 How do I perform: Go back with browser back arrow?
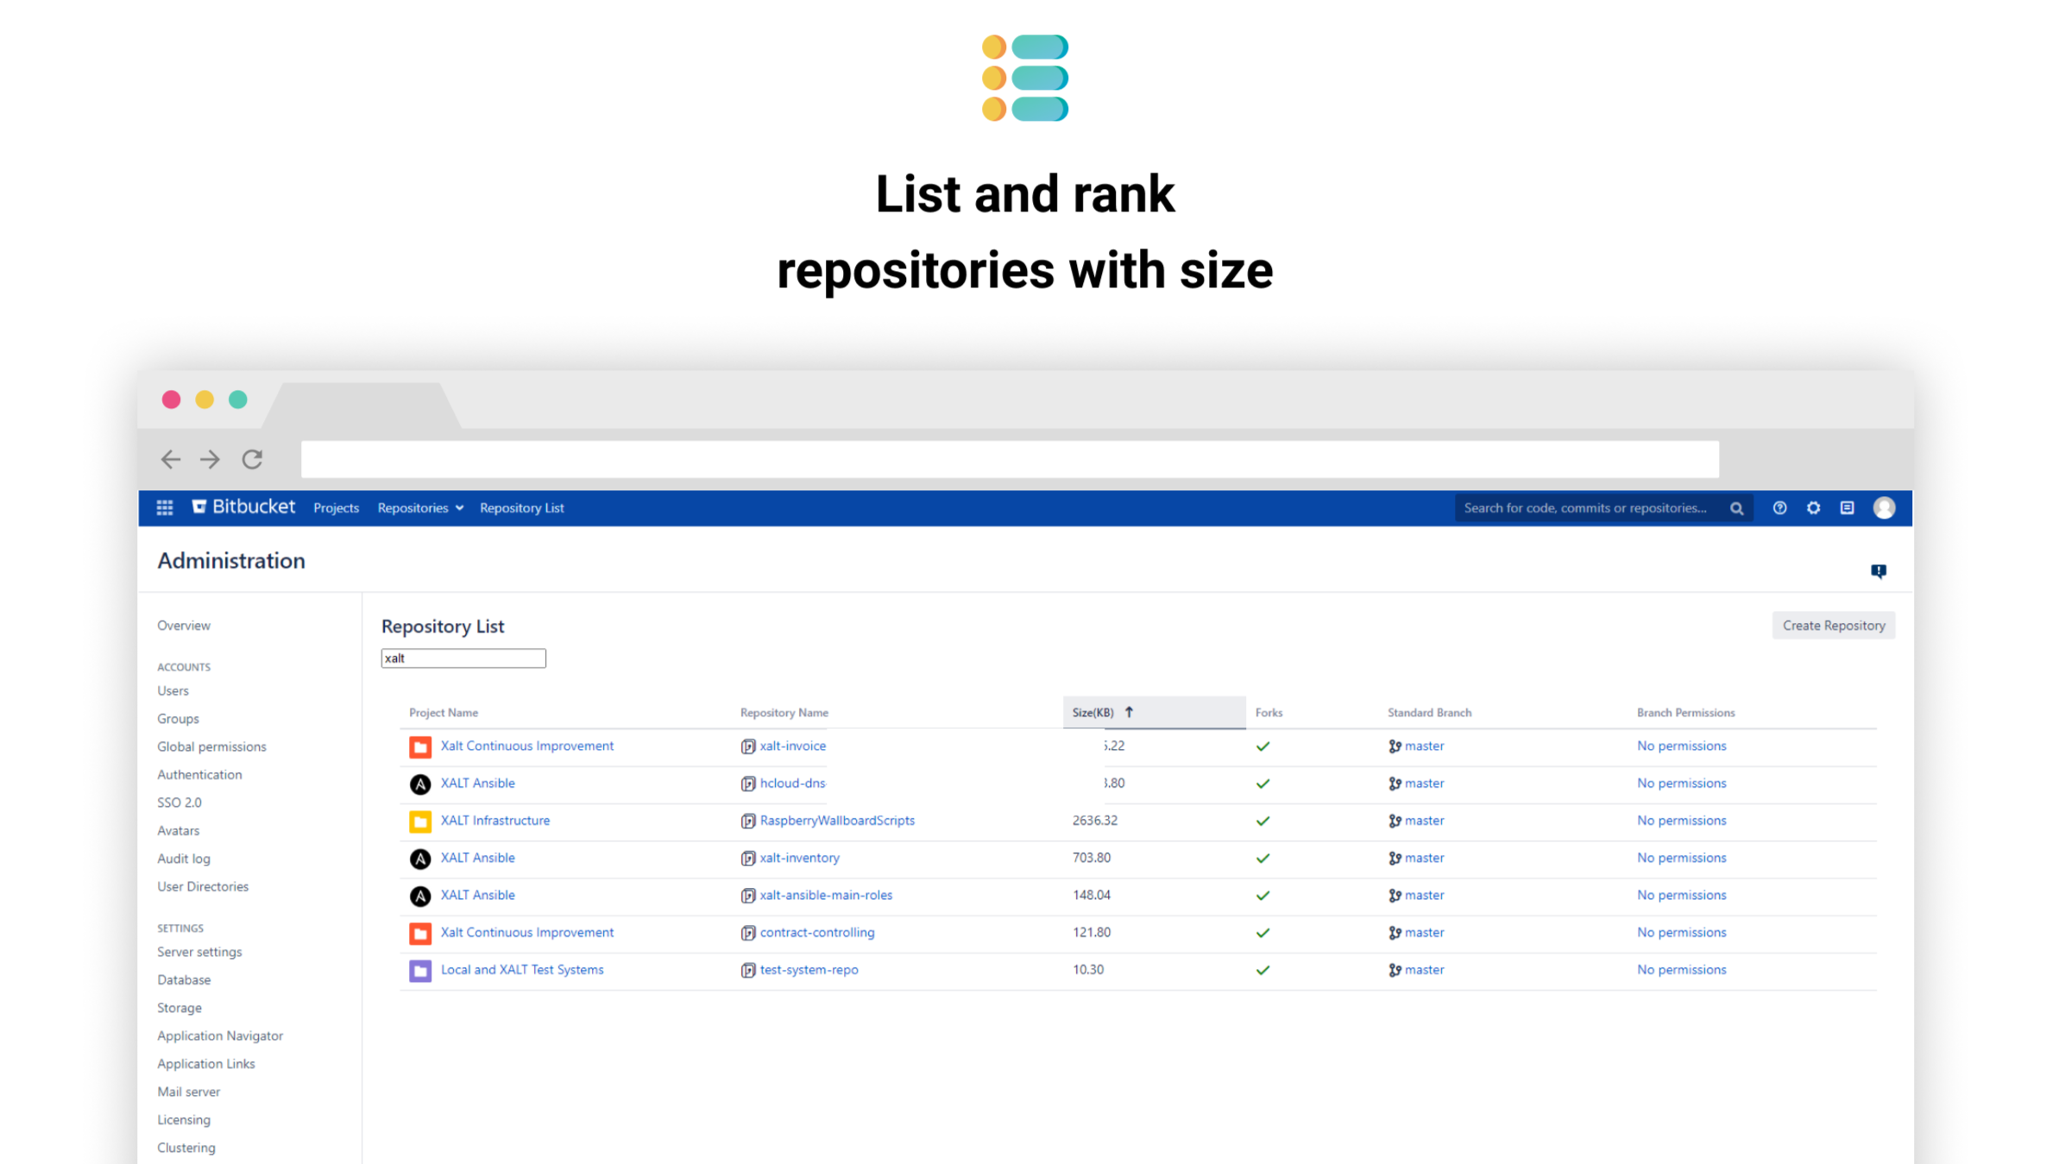(171, 459)
